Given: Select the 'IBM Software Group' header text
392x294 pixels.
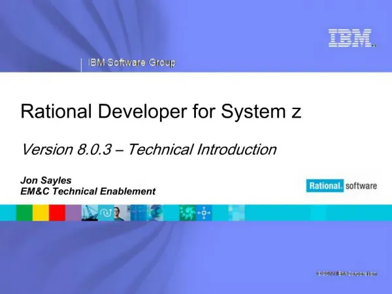Looking at the screenshot, I should pos(132,63).
